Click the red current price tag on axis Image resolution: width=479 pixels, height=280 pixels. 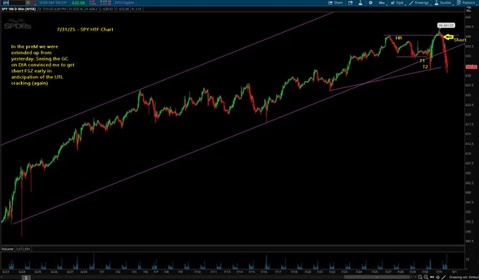(x=471, y=67)
